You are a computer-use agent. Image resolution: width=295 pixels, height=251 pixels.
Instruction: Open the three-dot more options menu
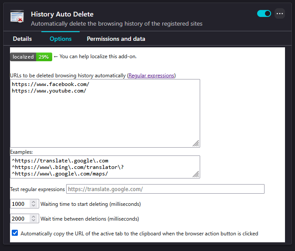(280, 13)
